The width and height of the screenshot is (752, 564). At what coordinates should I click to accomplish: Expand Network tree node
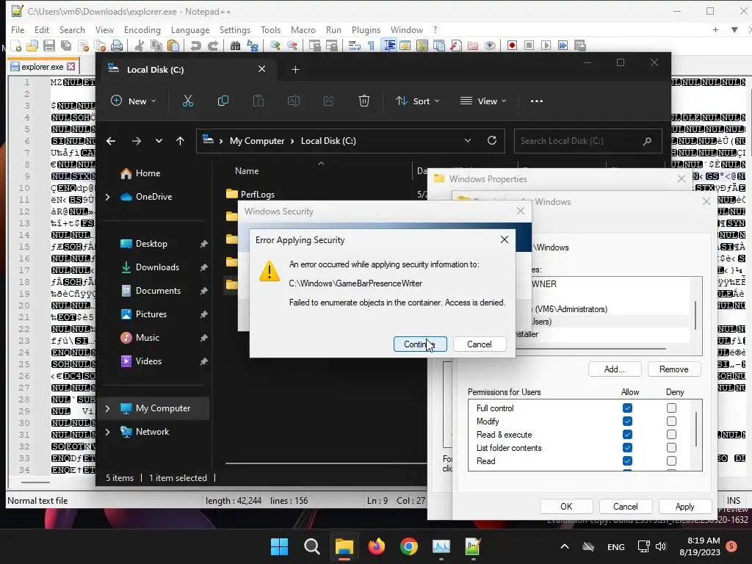click(x=107, y=432)
